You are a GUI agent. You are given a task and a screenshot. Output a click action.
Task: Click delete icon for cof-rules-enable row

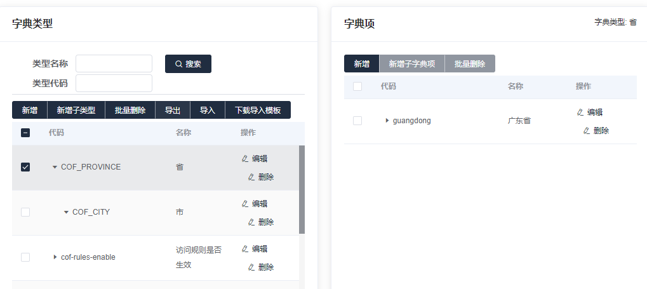(x=251, y=267)
